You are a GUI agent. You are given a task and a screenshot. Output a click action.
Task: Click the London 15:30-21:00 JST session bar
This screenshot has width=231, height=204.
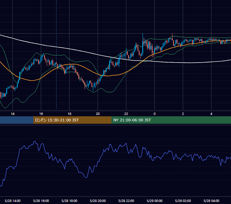click(72, 120)
